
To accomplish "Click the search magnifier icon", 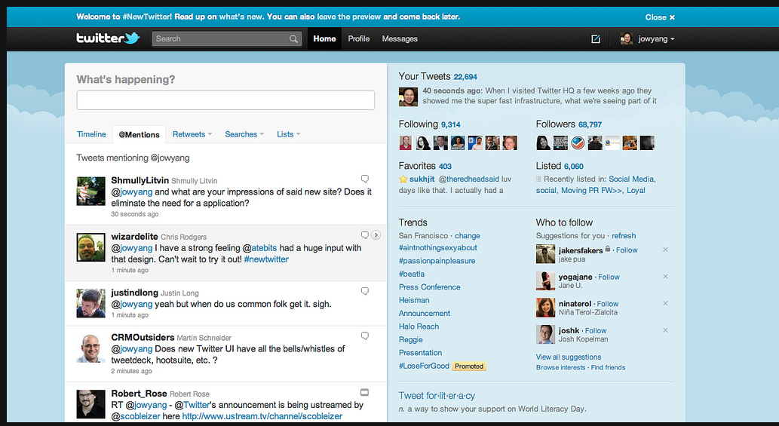I will click(x=293, y=38).
